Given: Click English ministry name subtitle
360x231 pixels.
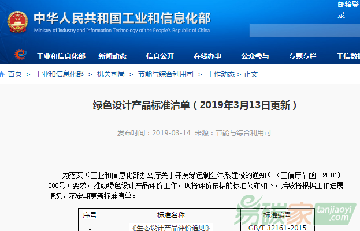Looking at the screenshot, I should click(122, 30).
